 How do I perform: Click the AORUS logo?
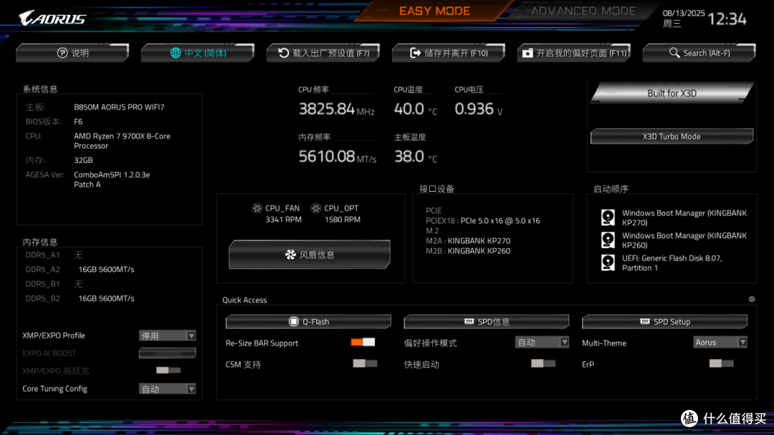(x=52, y=18)
